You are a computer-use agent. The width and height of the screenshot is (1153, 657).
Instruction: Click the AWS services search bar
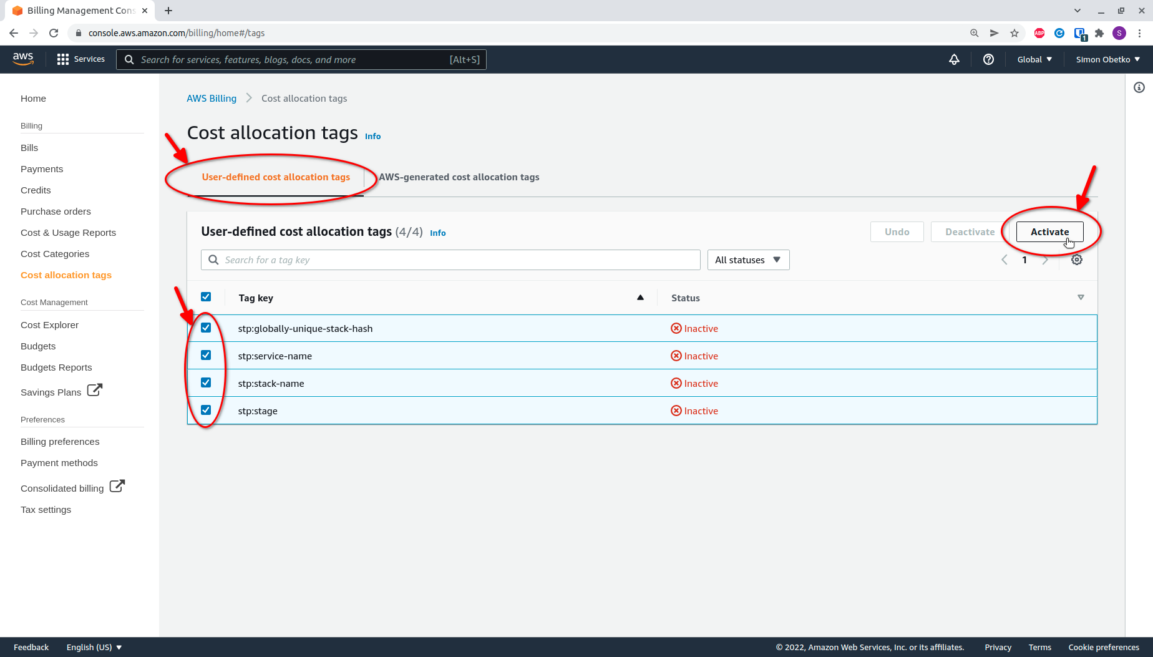pos(301,60)
